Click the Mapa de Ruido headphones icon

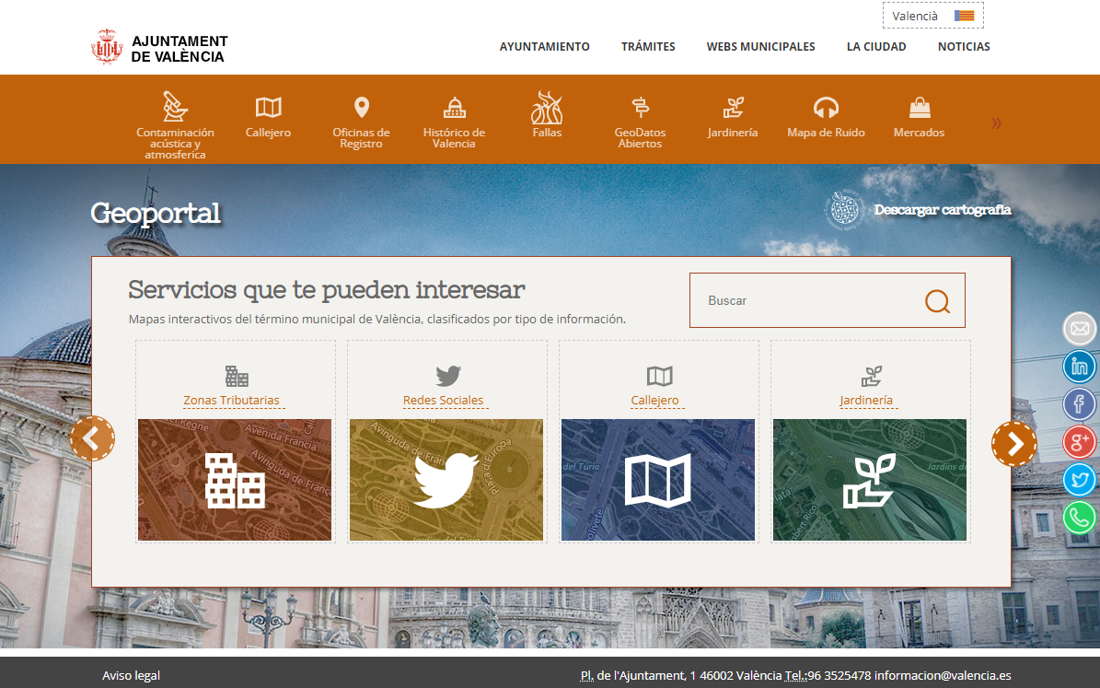(826, 108)
